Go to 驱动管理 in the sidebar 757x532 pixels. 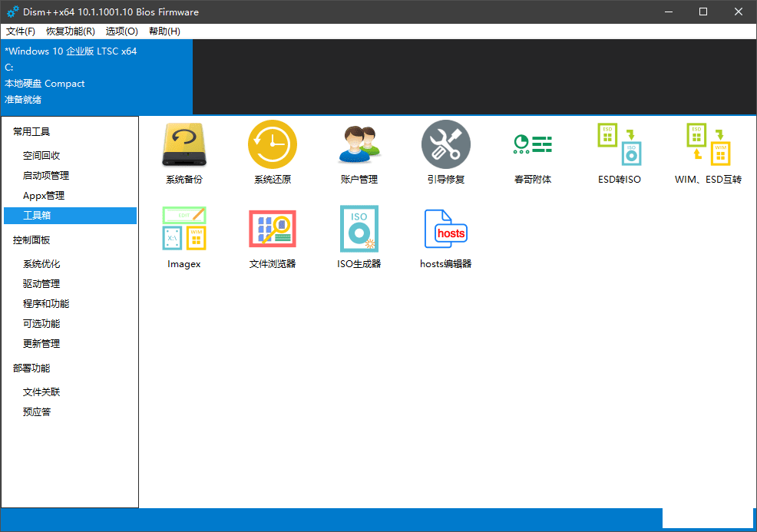pyautogui.click(x=41, y=284)
